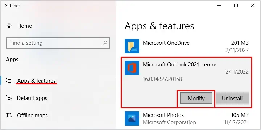The height and width of the screenshot is (130, 261).
Task: Click the Default apps icon
Action: click(8, 97)
